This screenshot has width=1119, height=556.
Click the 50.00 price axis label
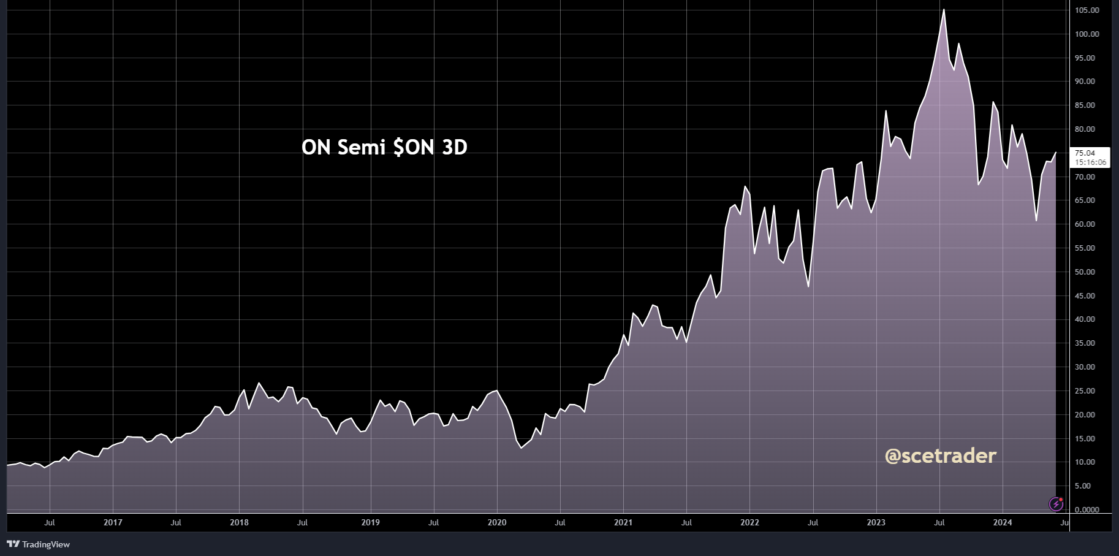click(x=1085, y=272)
